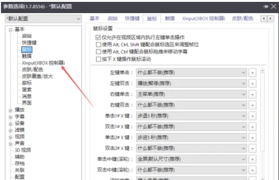Screen dimensions: 279x180
Task: Select 简索 in the settings tree
Action: [27, 90]
